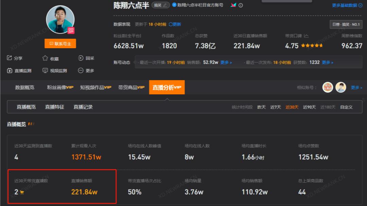Select 昨天 statistics time range
367x206 pixels.
pyautogui.click(x=261, y=107)
